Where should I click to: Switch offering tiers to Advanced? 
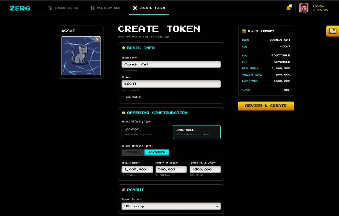[x=157, y=152]
